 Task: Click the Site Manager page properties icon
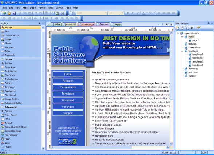198,28
